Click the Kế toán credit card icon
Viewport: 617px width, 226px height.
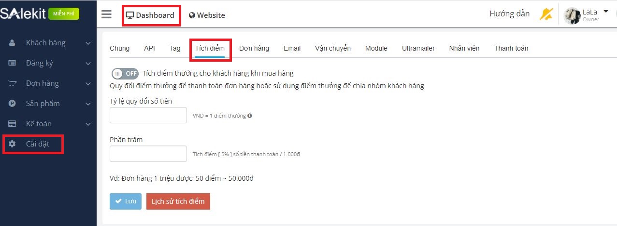(x=13, y=124)
